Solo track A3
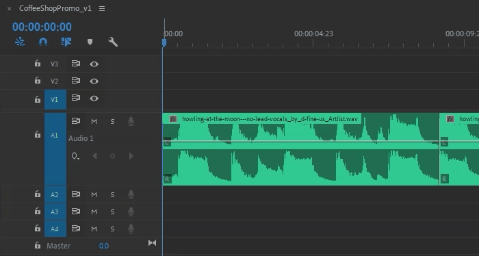 tap(112, 212)
